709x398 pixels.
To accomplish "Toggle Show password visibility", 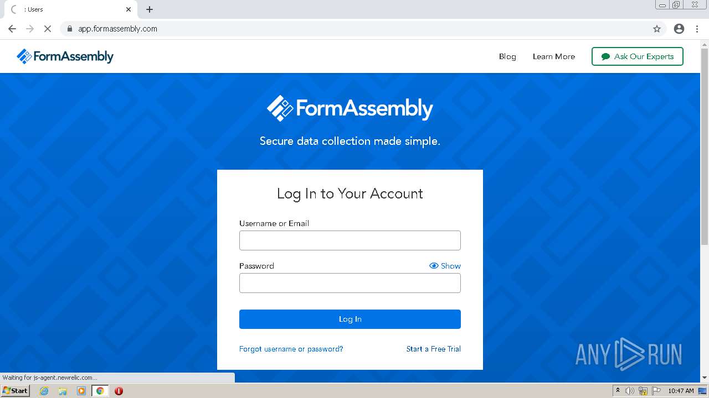I will (445, 266).
